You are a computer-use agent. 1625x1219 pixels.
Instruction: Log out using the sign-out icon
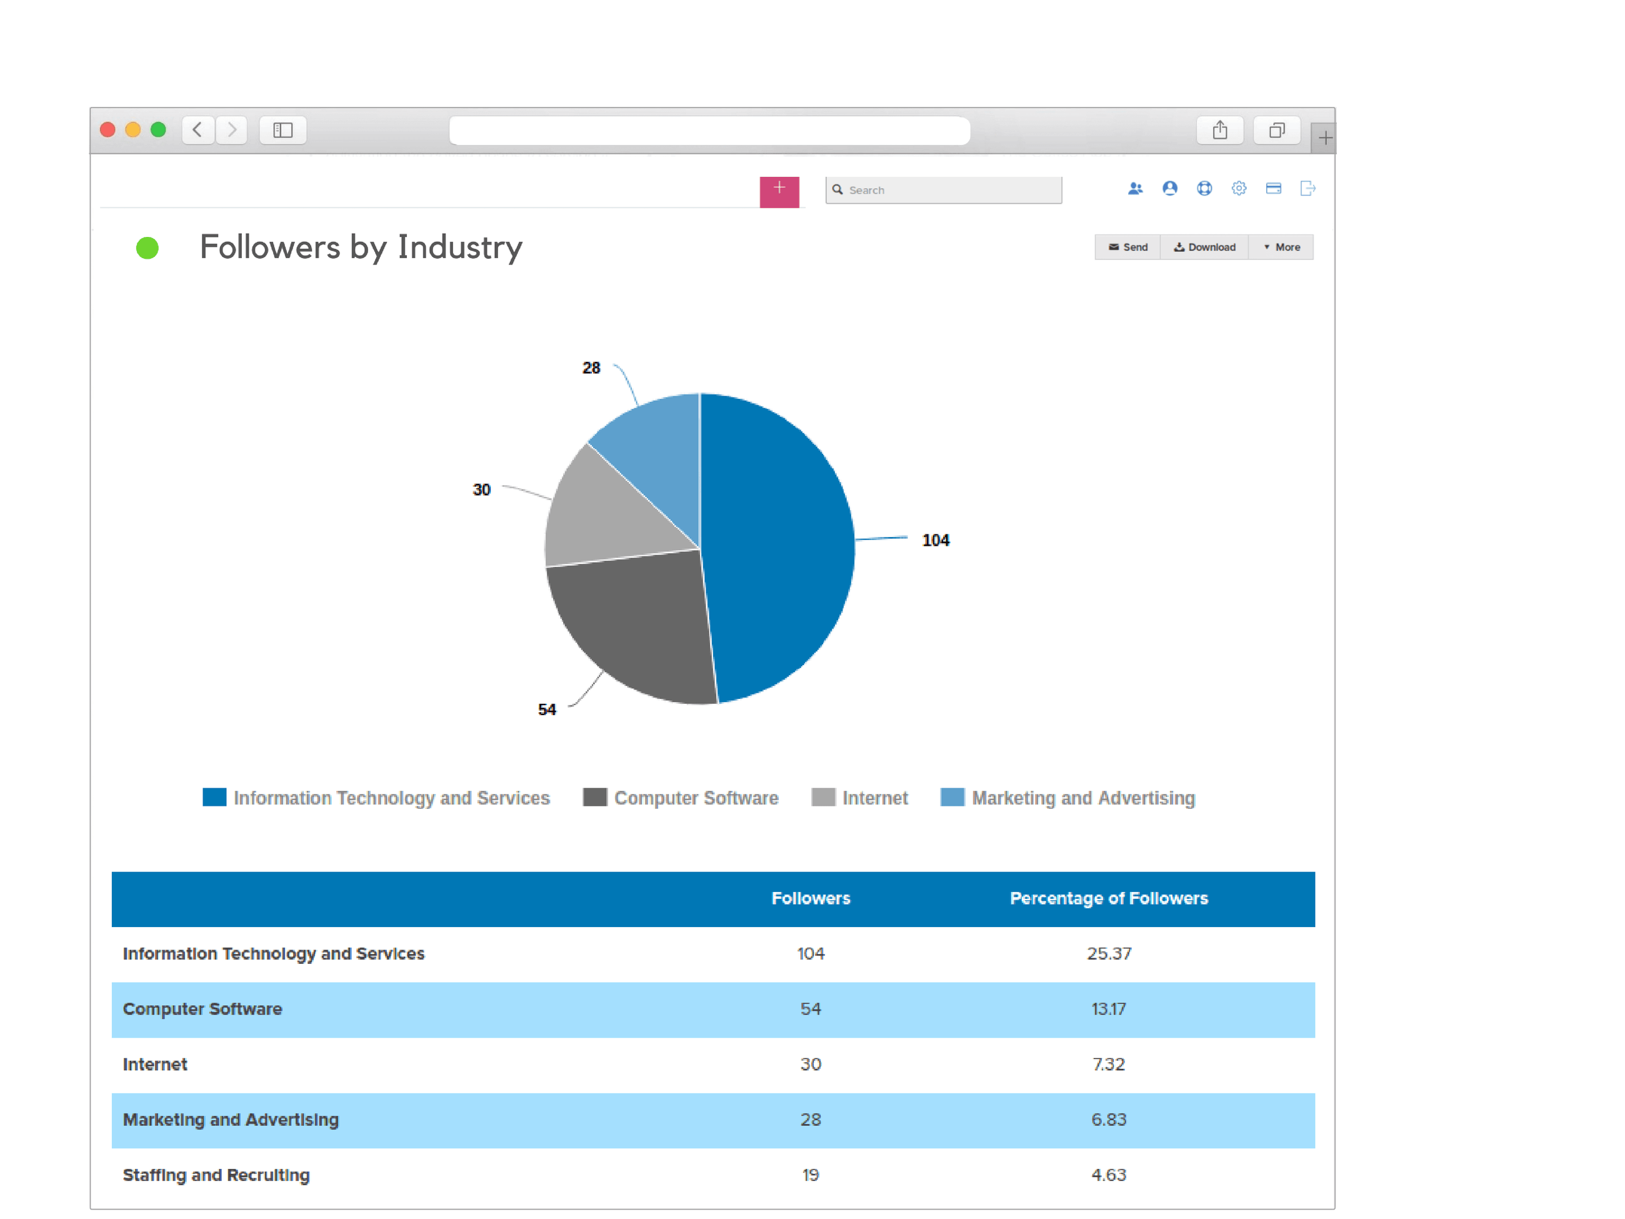(x=1307, y=189)
